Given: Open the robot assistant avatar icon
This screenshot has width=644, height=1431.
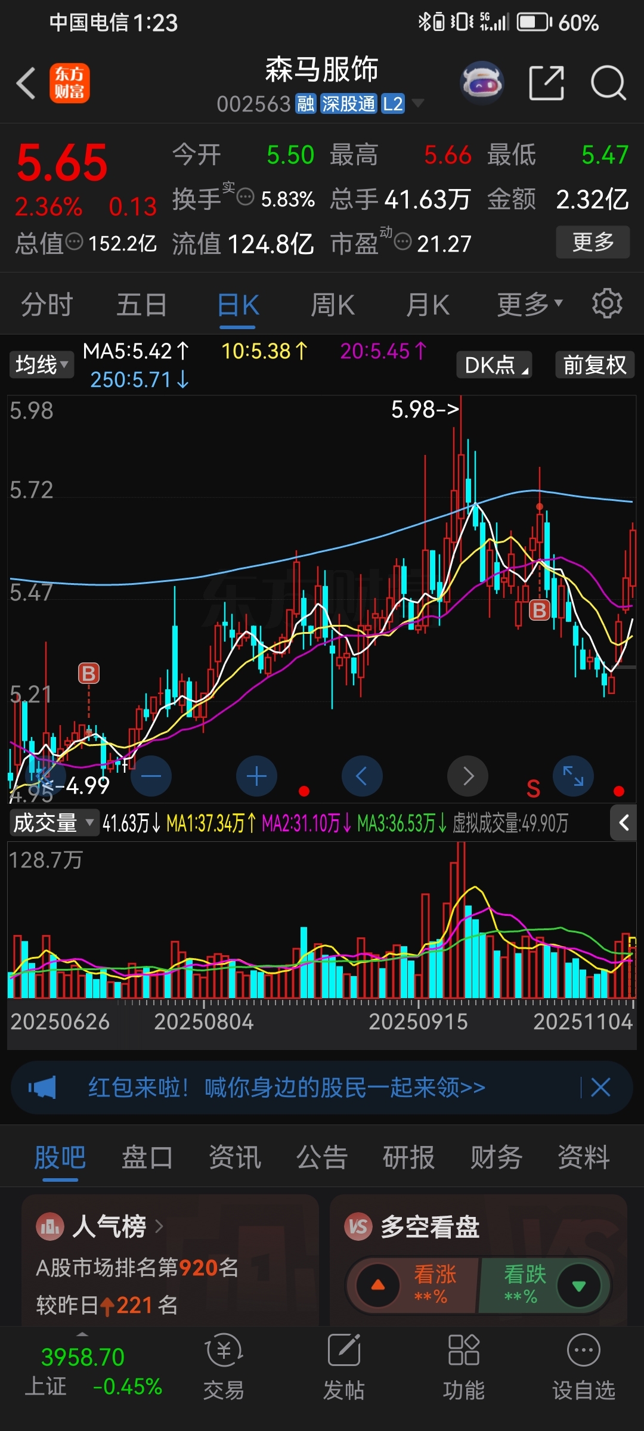Looking at the screenshot, I should pyautogui.click(x=482, y=82).
